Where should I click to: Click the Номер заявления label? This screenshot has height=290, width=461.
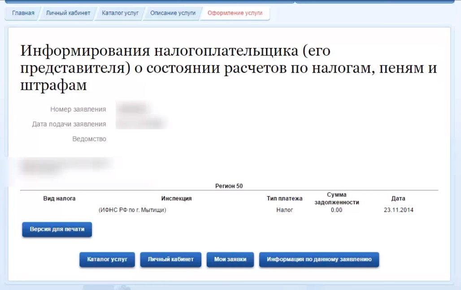78,109
